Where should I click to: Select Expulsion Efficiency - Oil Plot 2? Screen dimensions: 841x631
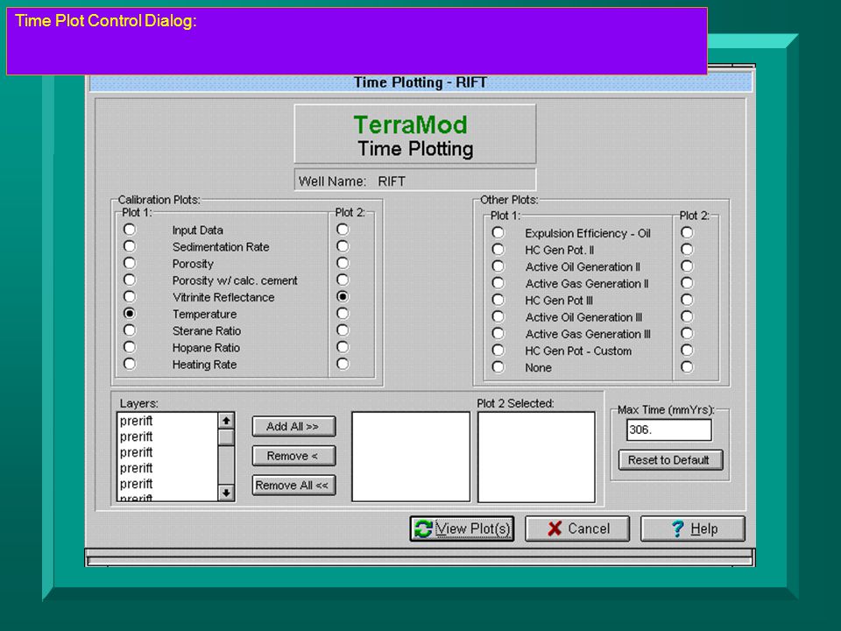687,233
